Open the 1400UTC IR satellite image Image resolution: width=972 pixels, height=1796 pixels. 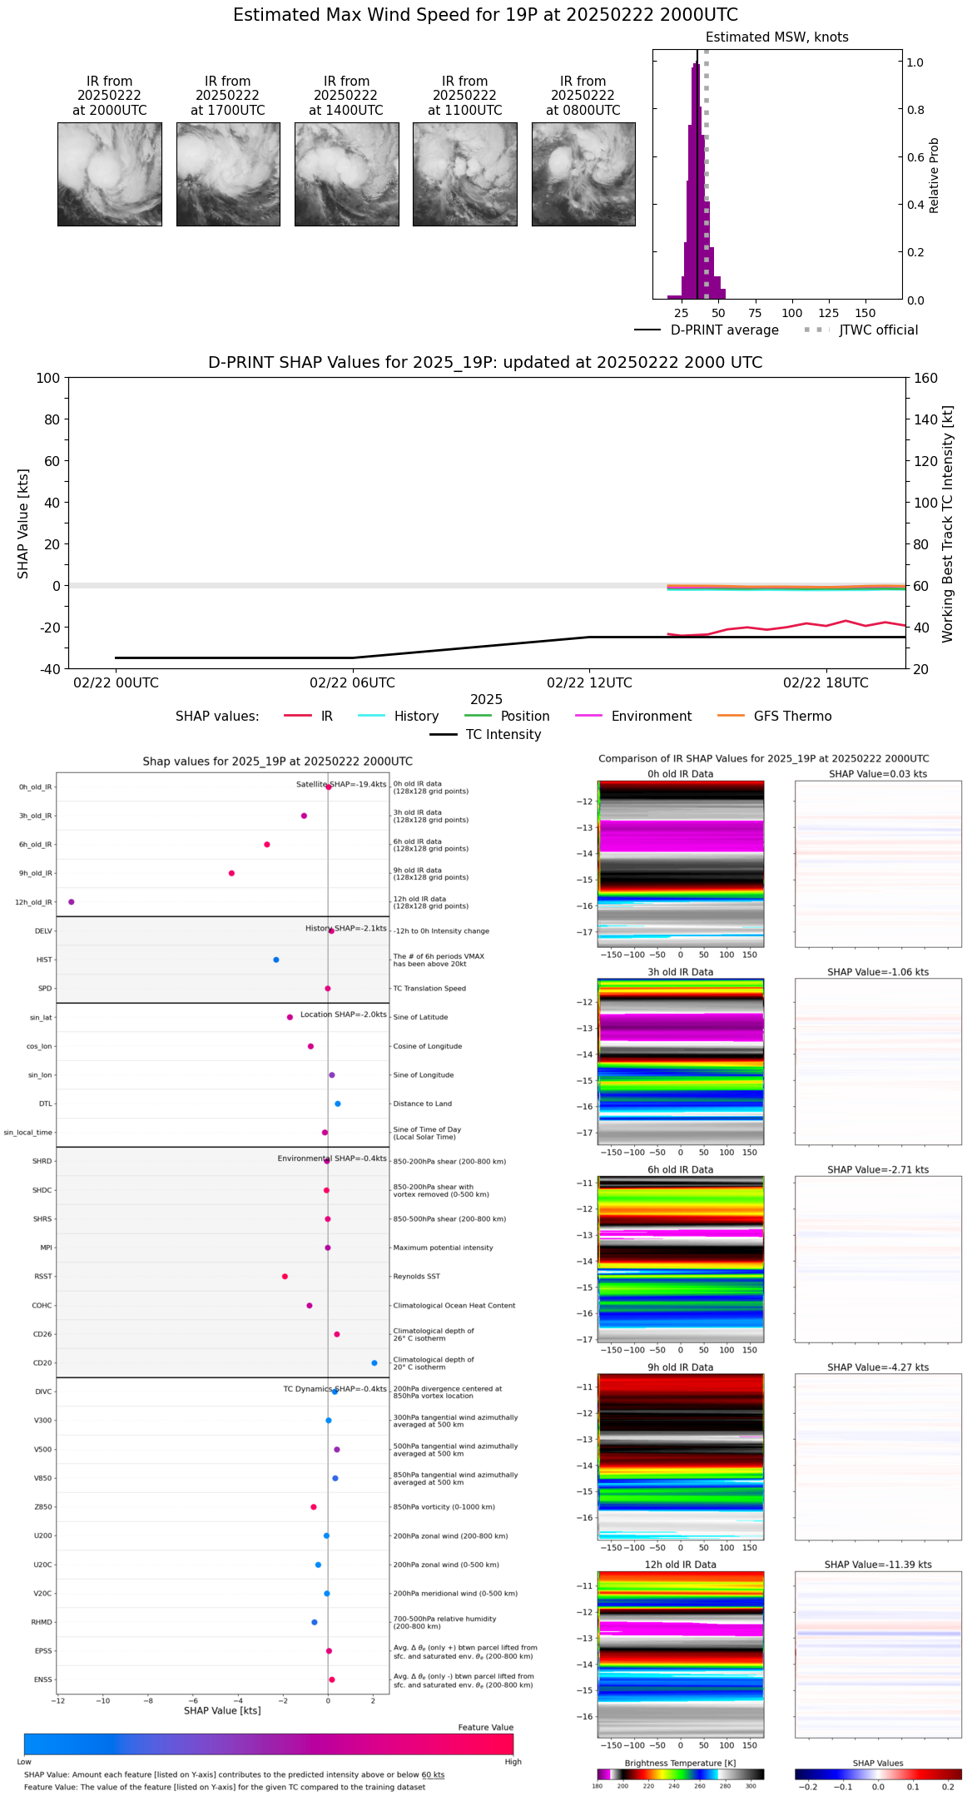pos(346,174)
